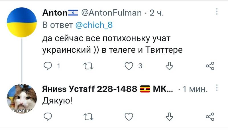Screen dimensions: 228x130
Task: Open the @AntonFulman handle profile
Action: 111,13
